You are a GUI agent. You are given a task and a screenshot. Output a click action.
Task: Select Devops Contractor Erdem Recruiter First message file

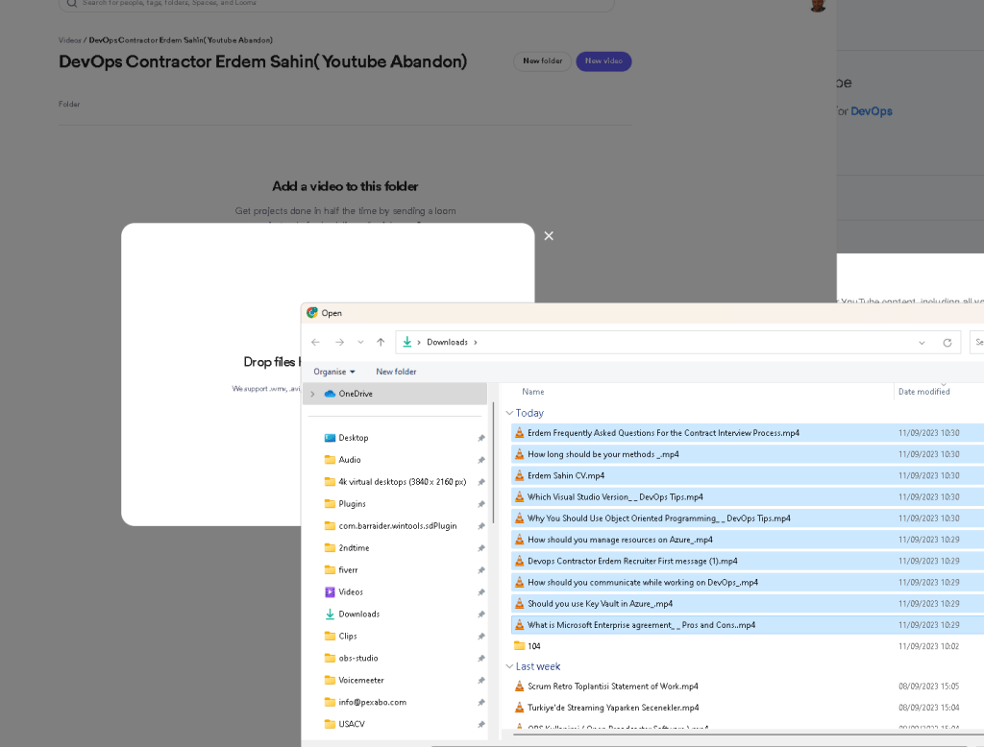coord(748,561)
